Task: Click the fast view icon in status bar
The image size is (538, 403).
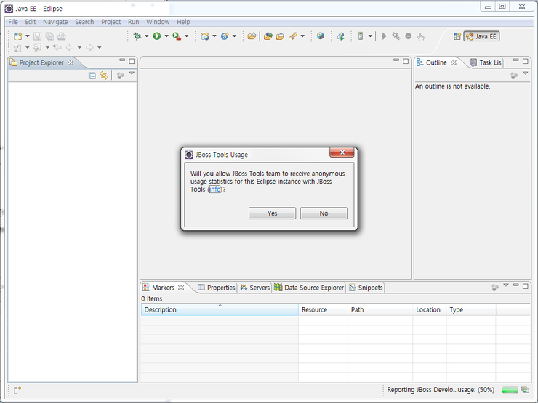Action: (x=17, y=390)
